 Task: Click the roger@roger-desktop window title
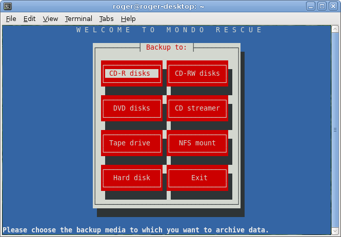pyautogui.click(x=158, y=7)
